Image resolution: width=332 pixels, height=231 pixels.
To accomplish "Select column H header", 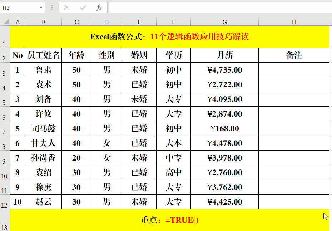I will 294,22.
